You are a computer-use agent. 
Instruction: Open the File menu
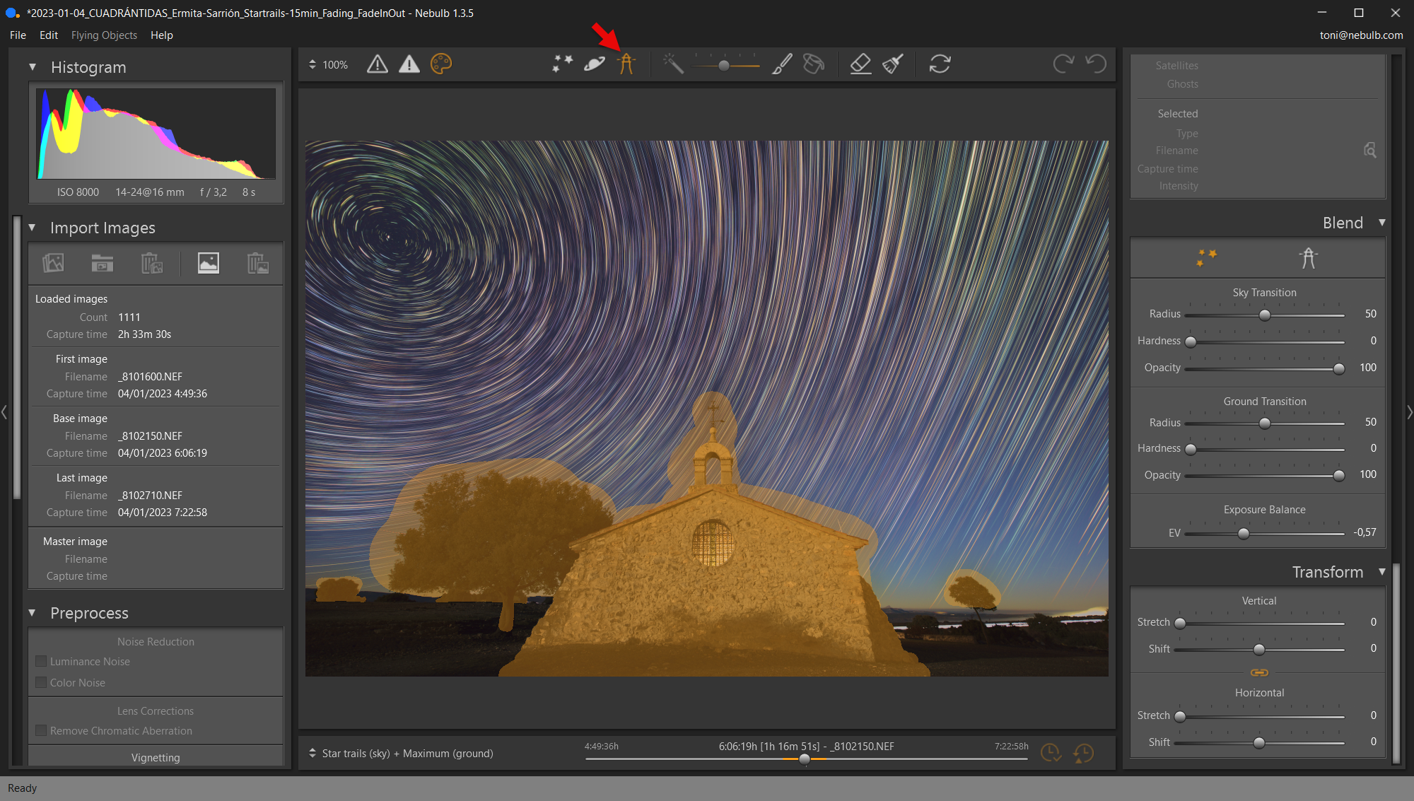18,35
